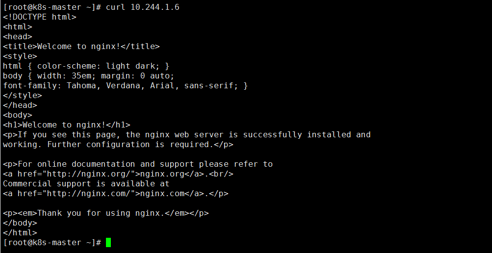
Task: Click the last [root@k8s-master ~]# prompt
Action: (52, 242)
